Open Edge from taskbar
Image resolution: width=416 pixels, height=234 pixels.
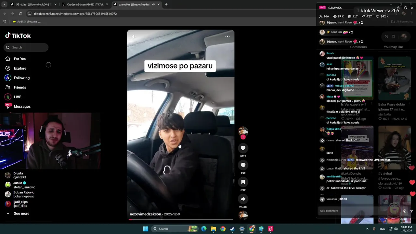pos(204,229)
